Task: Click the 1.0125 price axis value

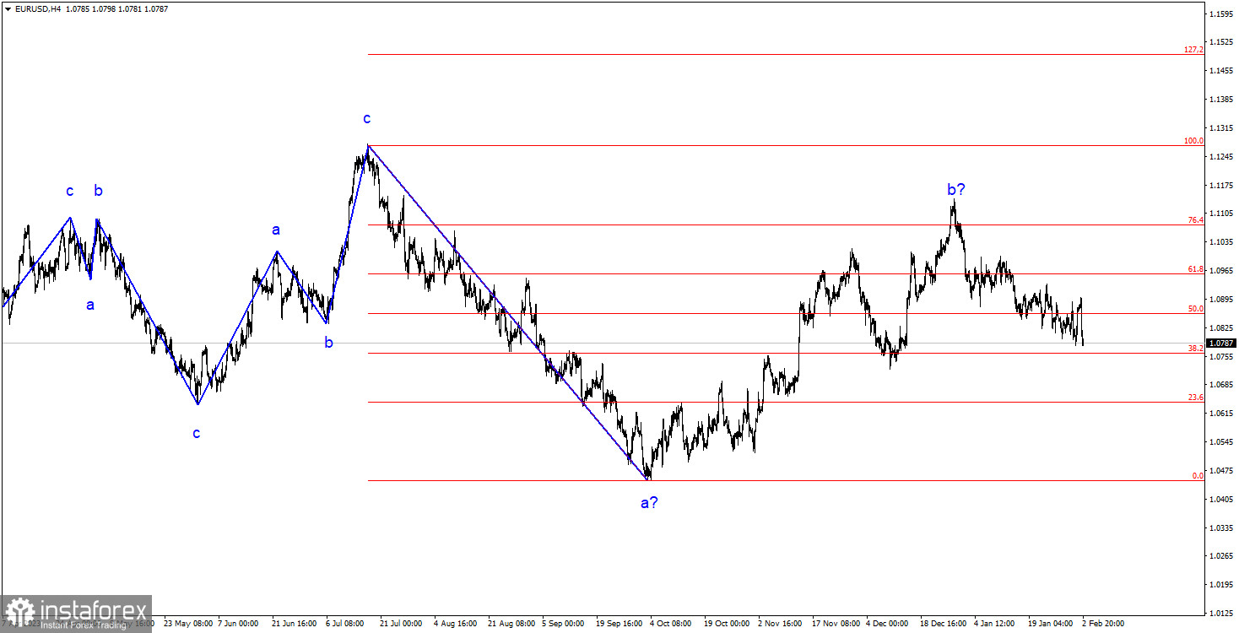Action: coord(1221,614)
